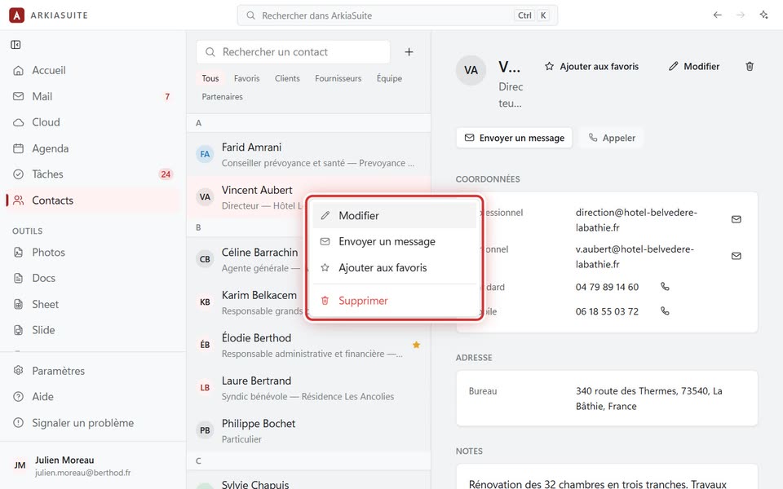Screen dimensions: 783x489
Task: Open the Élodie Berthod contact
Action: [x=308, y=346]
